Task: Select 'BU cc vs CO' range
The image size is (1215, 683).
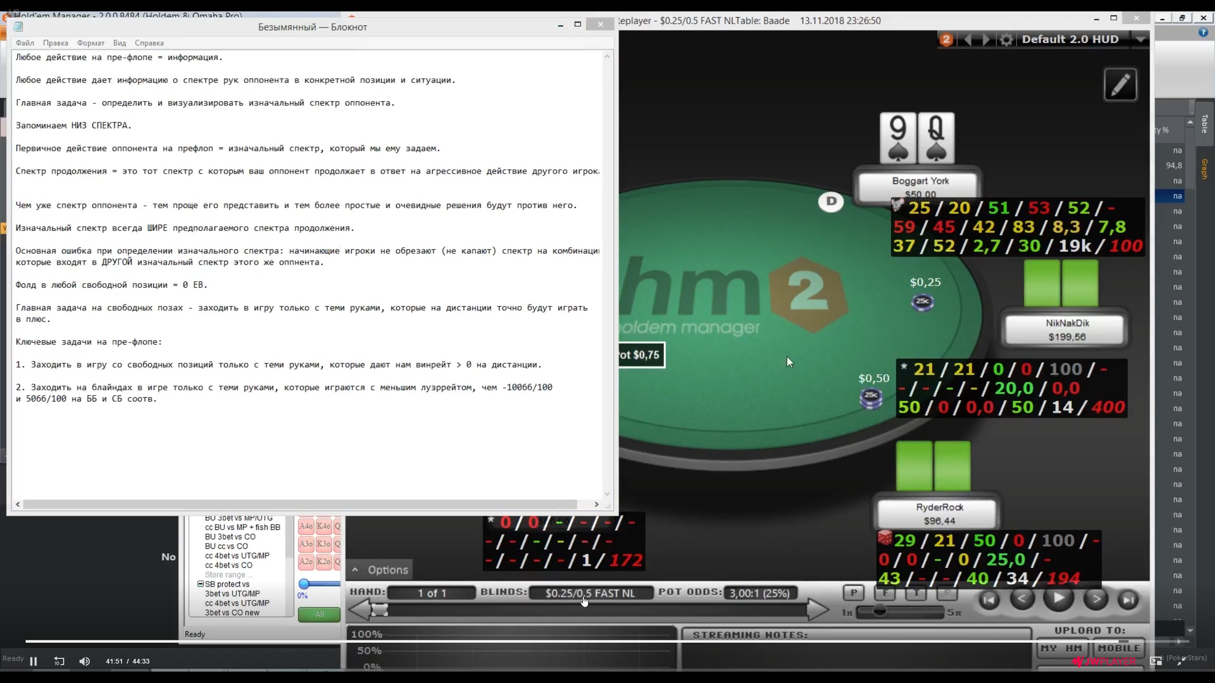Action: click(x=226, y=546)
